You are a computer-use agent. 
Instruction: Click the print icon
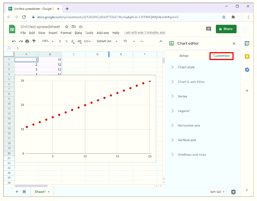click(27, 41)
